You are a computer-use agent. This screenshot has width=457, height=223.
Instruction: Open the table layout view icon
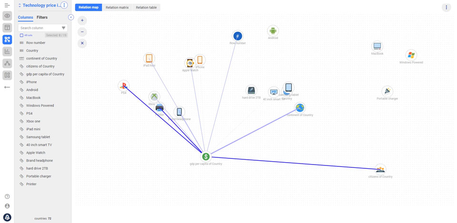point(7,28)
